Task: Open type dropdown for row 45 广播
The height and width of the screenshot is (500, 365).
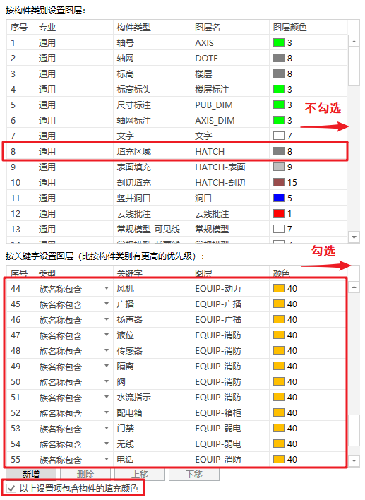Action: (107, 304)
